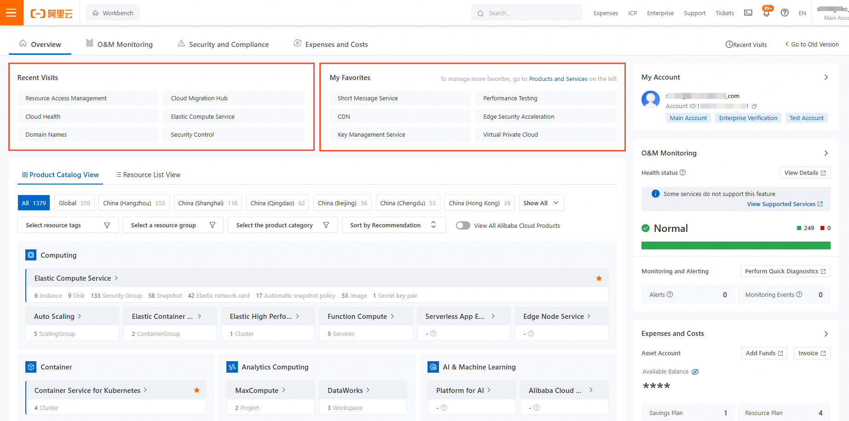Click the Monitoring Events help icon
The width and height of the screenshot is (849, 421).
click(799, 294)
